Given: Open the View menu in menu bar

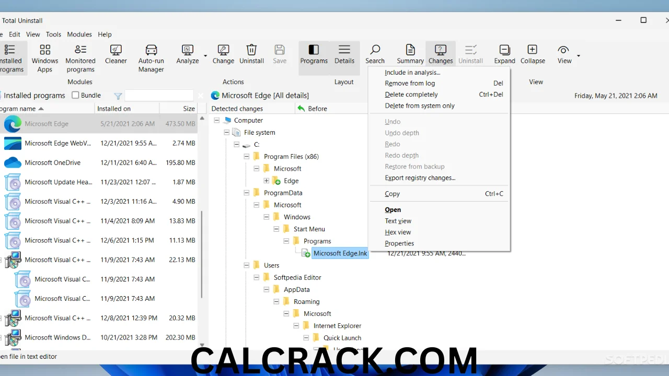Looking at the screenshot, I should pos(33,34).
